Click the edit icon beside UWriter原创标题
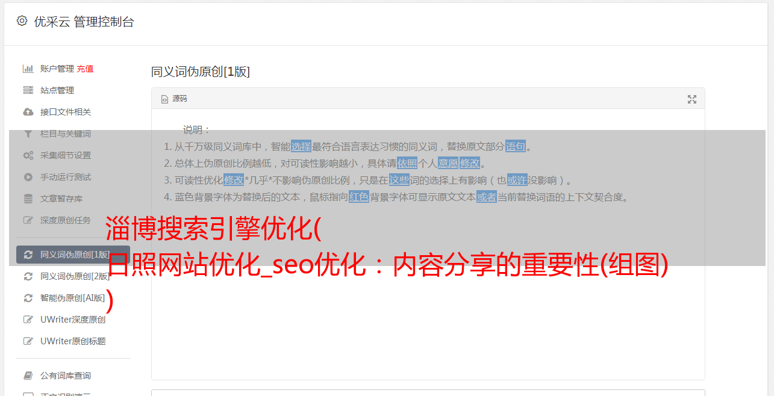The image size is (774, 396). tap(28, 341)
